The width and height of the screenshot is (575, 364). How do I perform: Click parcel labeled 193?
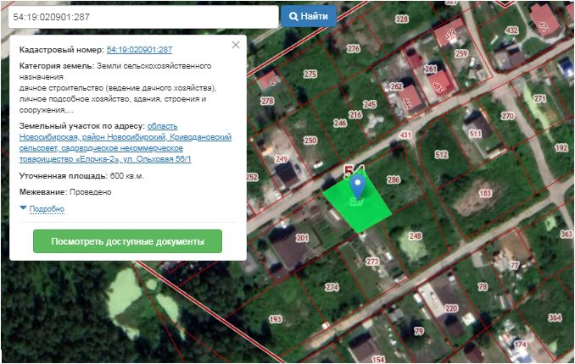[275, 319]
